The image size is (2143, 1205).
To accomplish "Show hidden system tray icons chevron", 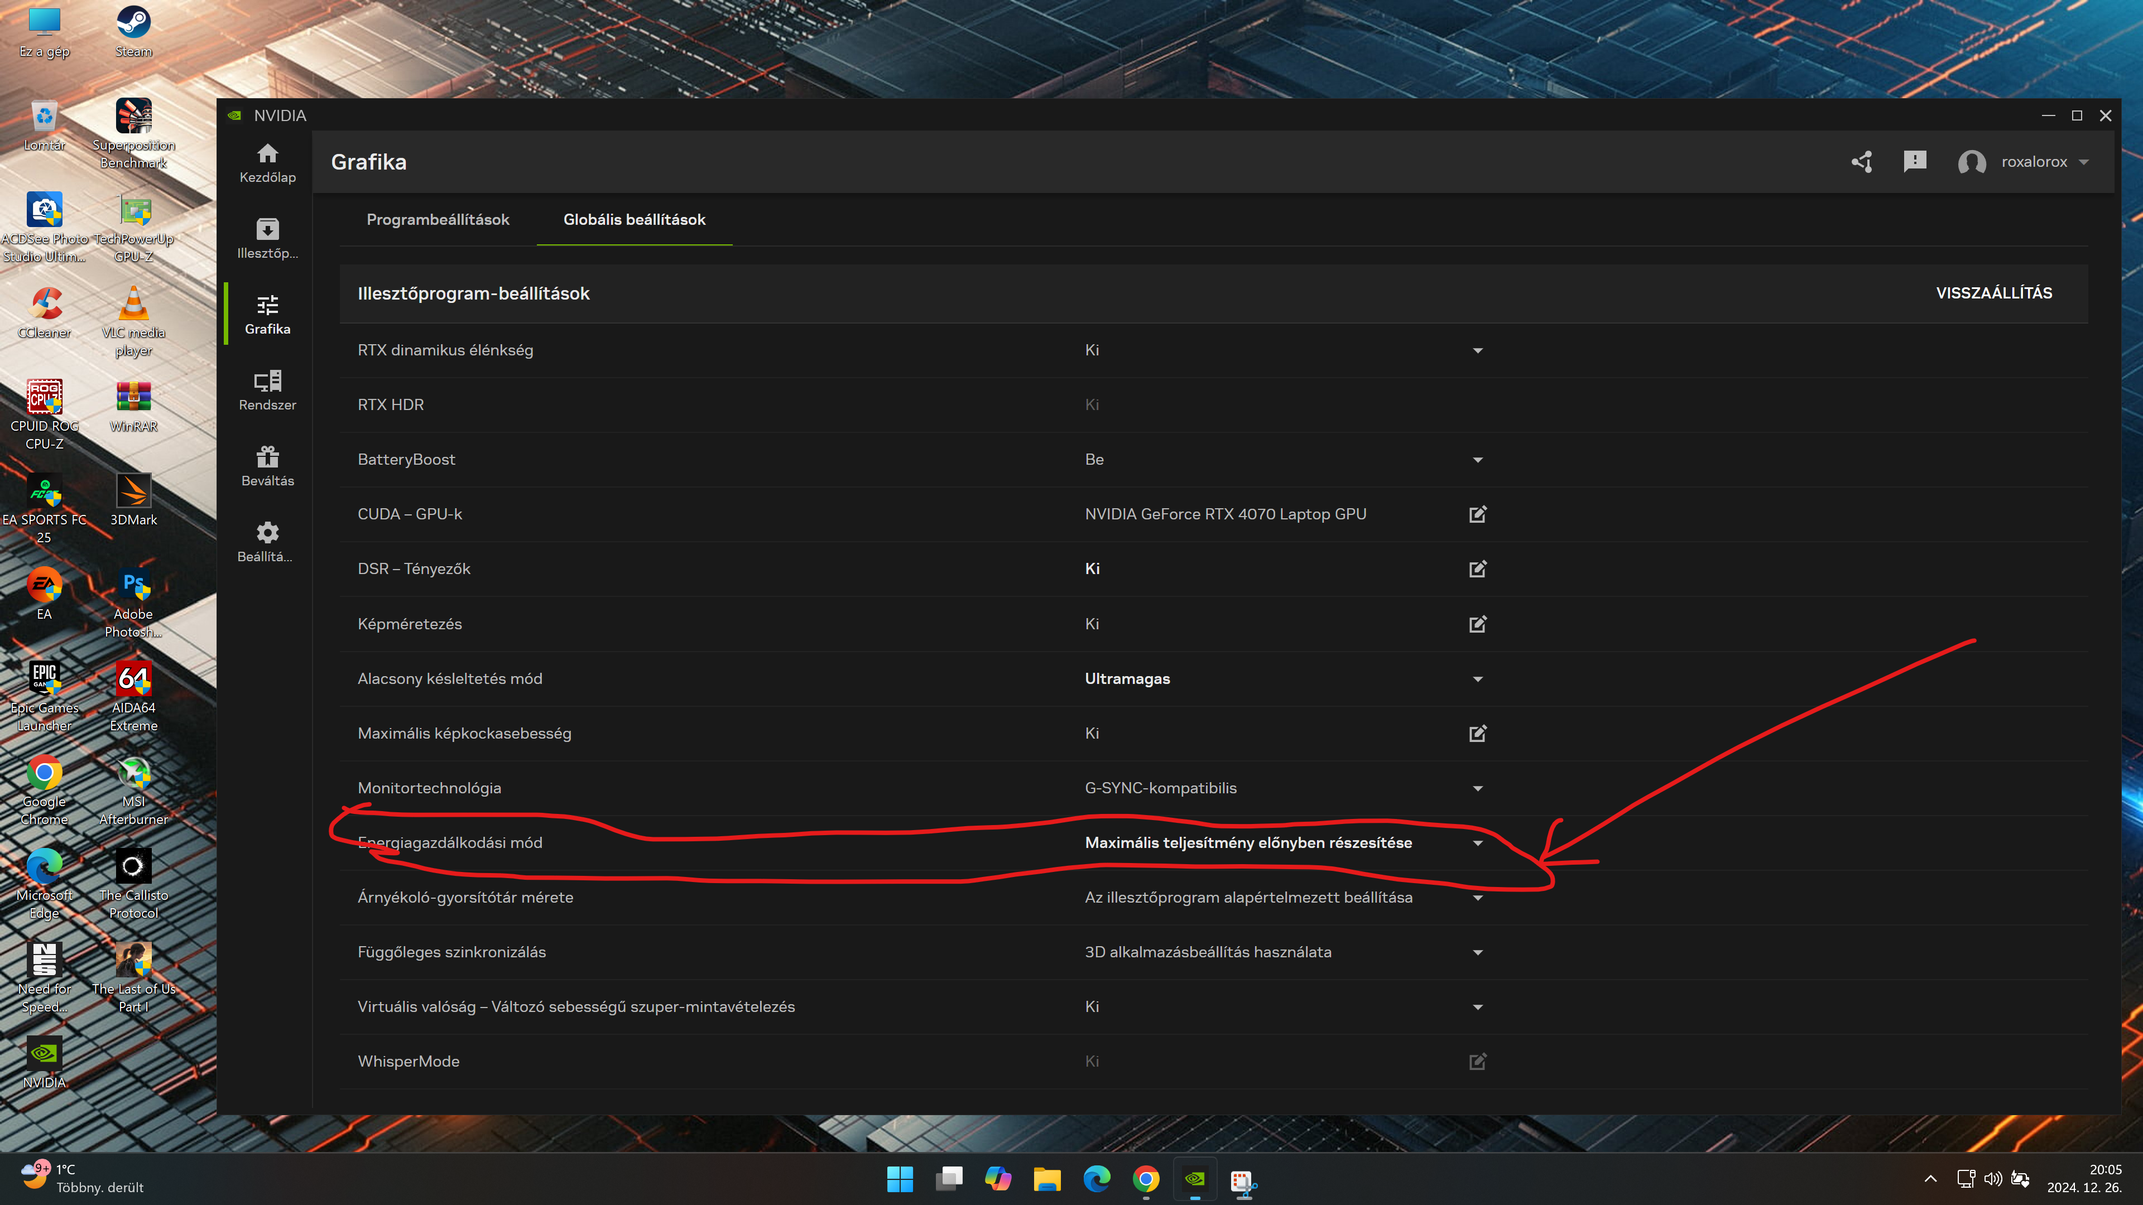I will point(1931,1179).
